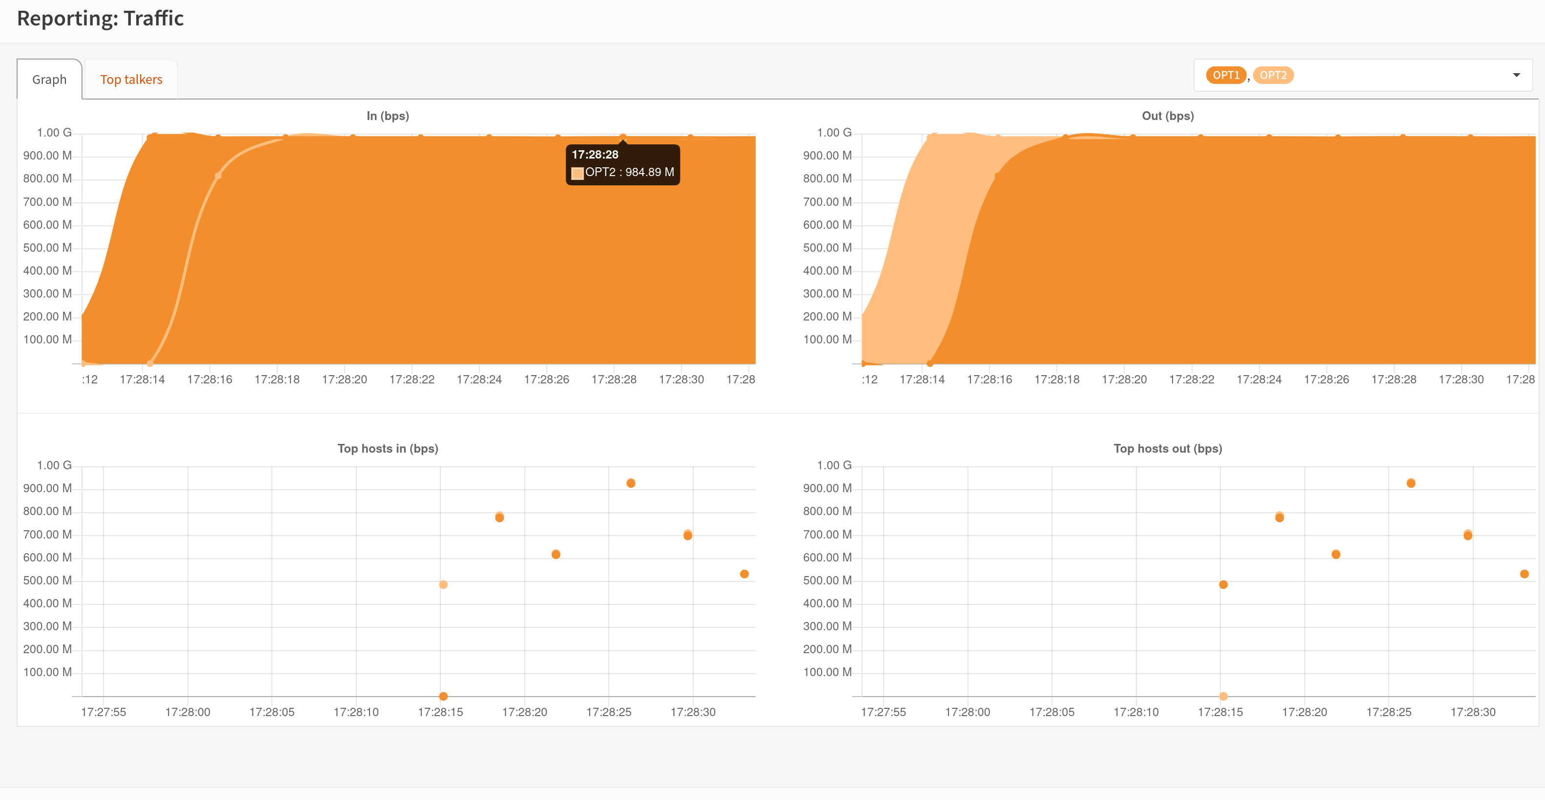The image size is (1545, 800).
Task: Click Top hosts in point near 530 M
Action: pyautogui.click(x=744, y=574)
